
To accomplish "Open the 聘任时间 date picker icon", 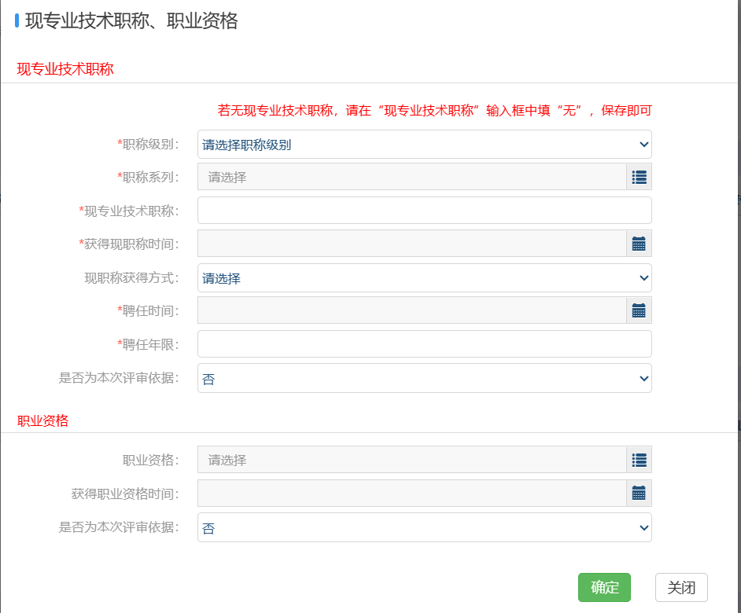I will coord(639,310).
